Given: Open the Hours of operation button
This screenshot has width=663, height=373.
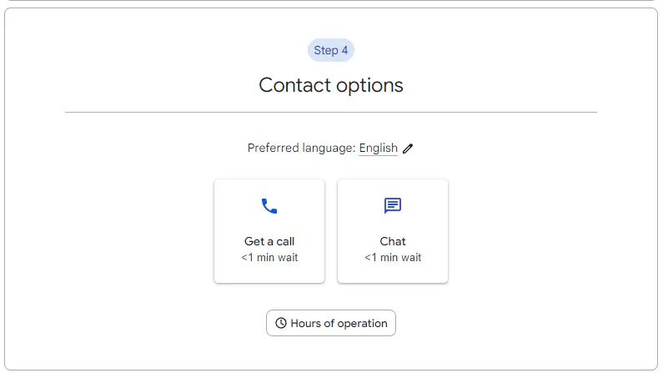Looking at the screenshot, I should click(x=331, y=323).
